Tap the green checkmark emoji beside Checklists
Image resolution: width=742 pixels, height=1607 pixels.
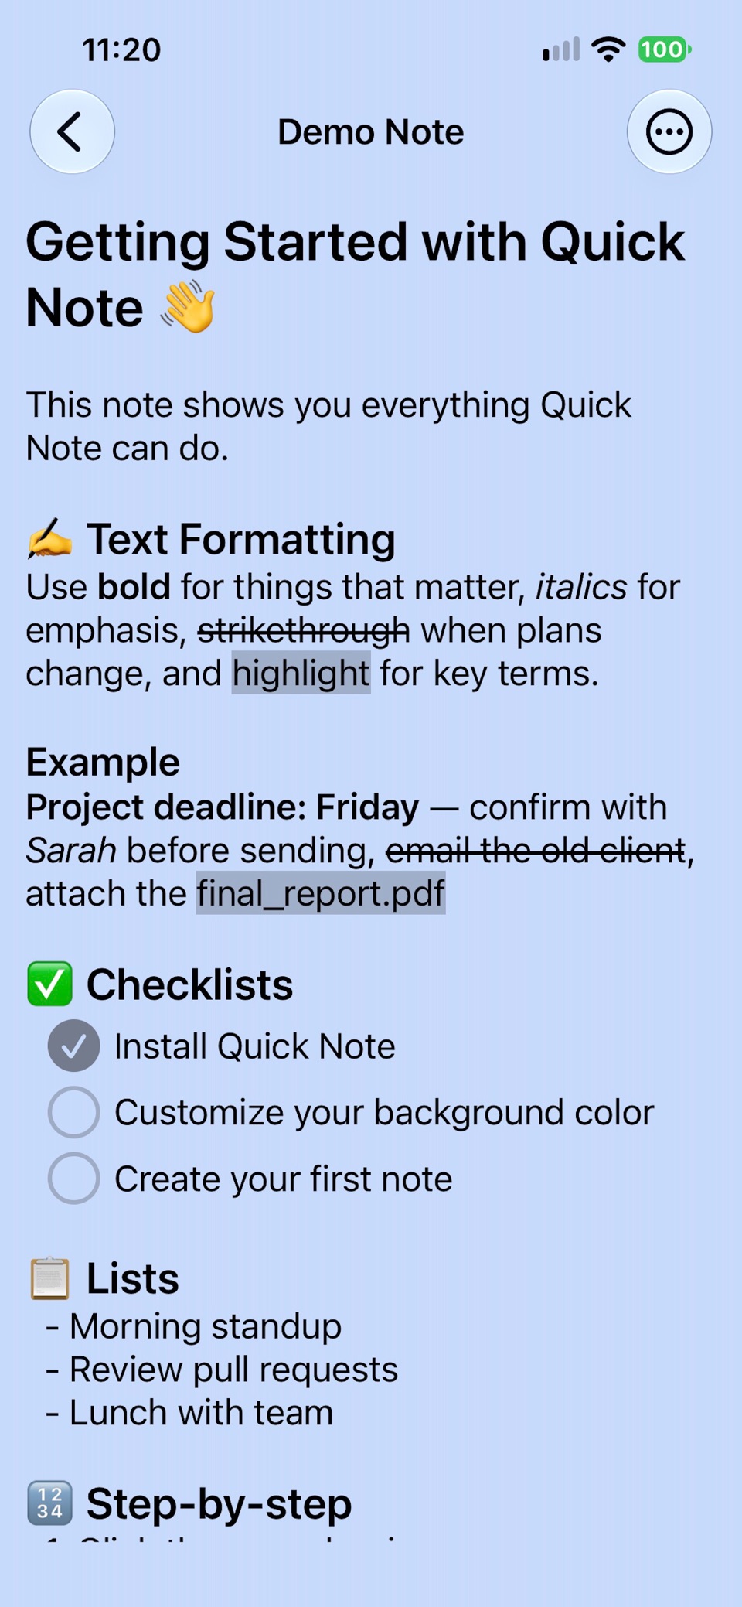point(49,984)
